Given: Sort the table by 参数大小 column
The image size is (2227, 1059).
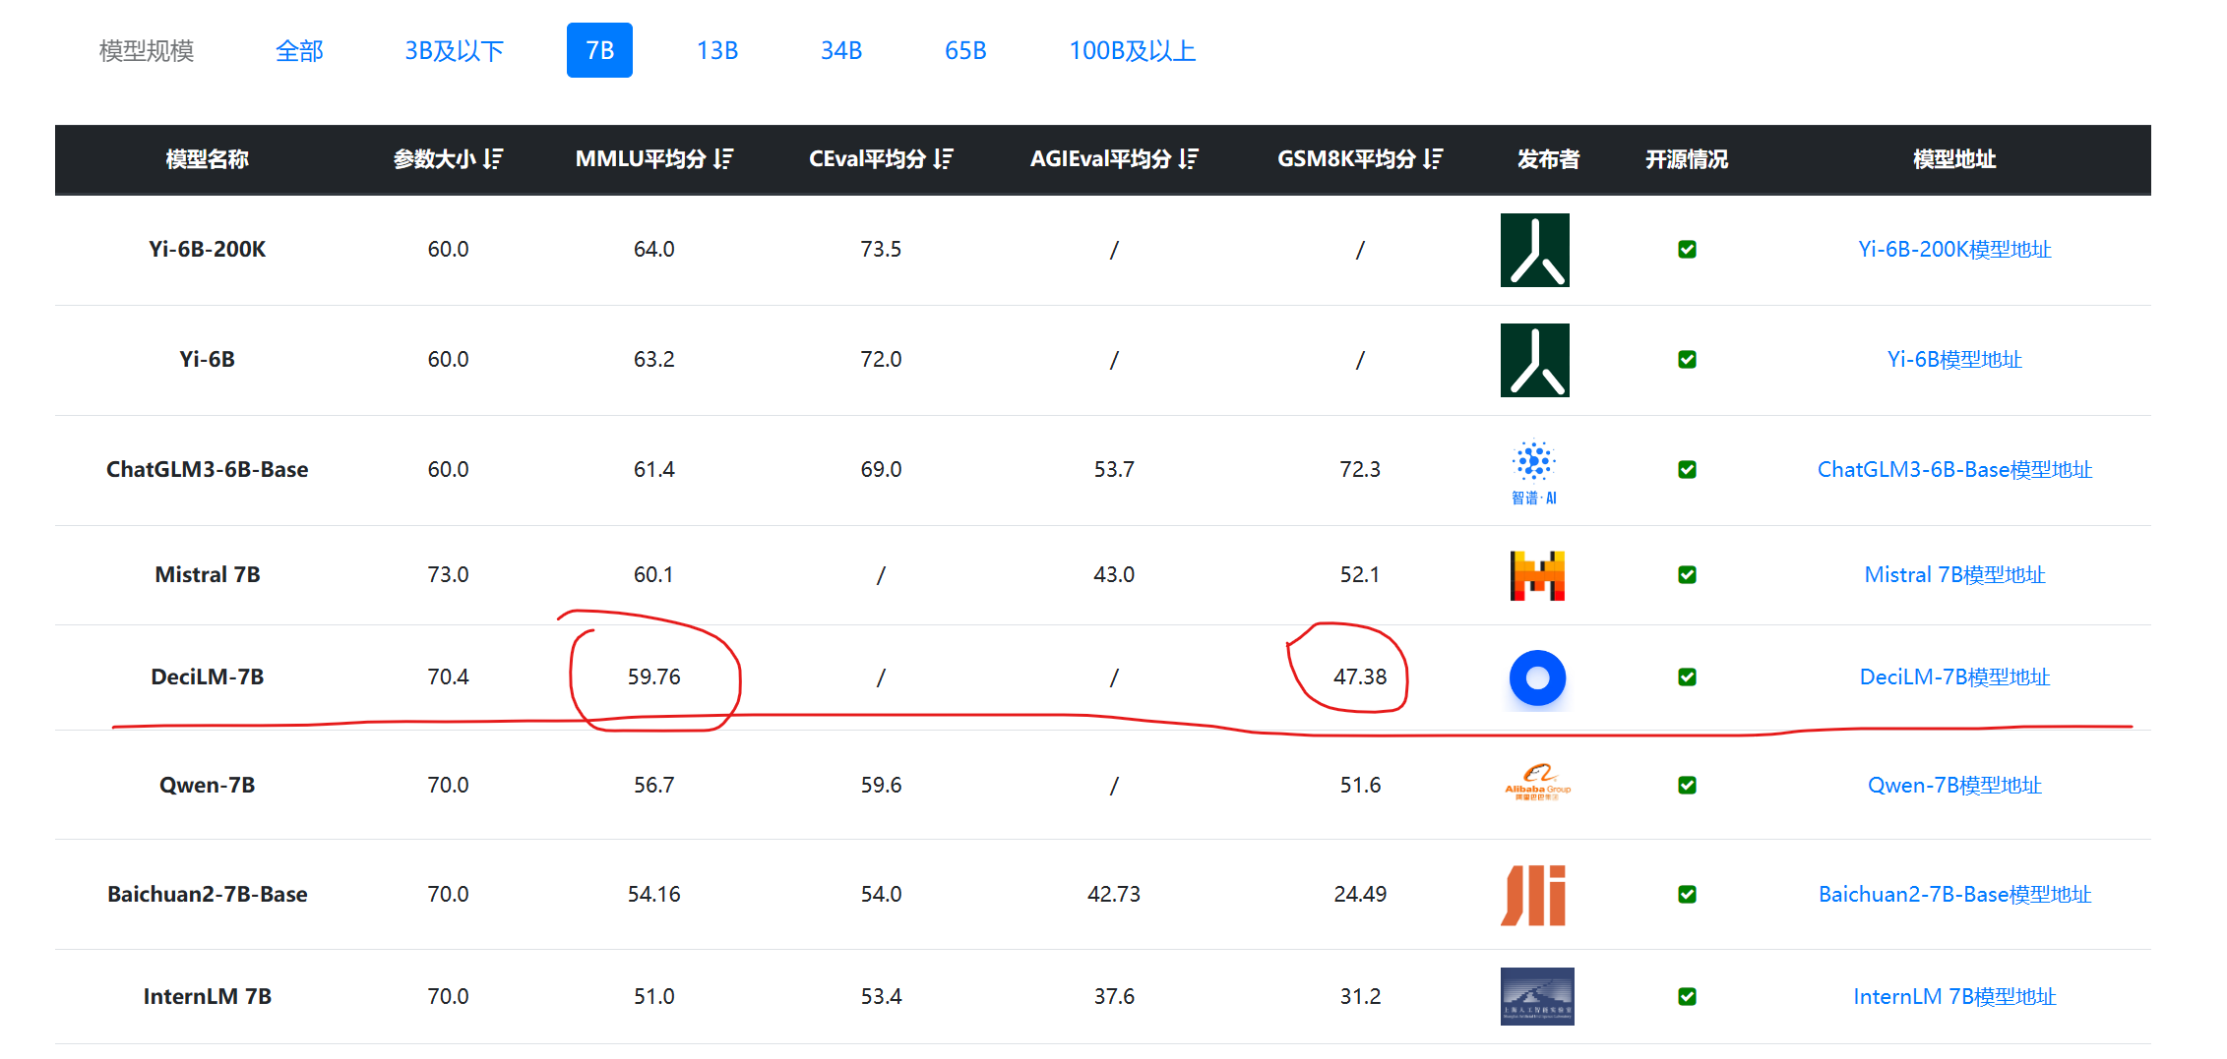Looking at the screenshot, I should pos(493,159).
